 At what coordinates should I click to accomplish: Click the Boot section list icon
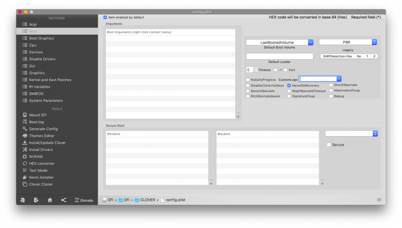[25, 31]
